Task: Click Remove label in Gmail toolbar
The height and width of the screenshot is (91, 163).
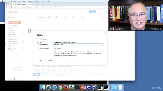Action: click(x=41, y=17)
